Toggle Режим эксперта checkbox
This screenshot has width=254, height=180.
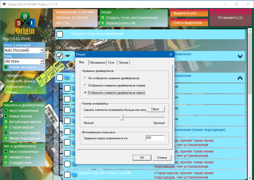click(x=6, y=67)
